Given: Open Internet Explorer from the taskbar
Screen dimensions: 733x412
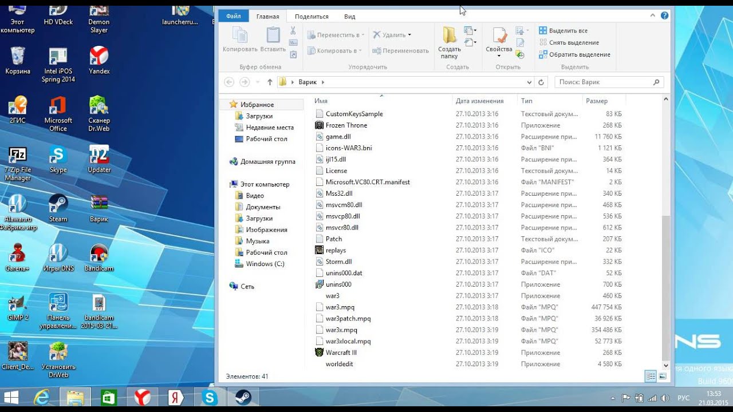Looking at the screenshot, I should coord(41,398).
